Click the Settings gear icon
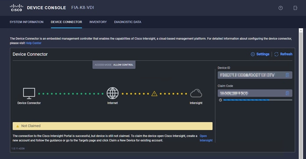The image size is (306, 159). 253,54
